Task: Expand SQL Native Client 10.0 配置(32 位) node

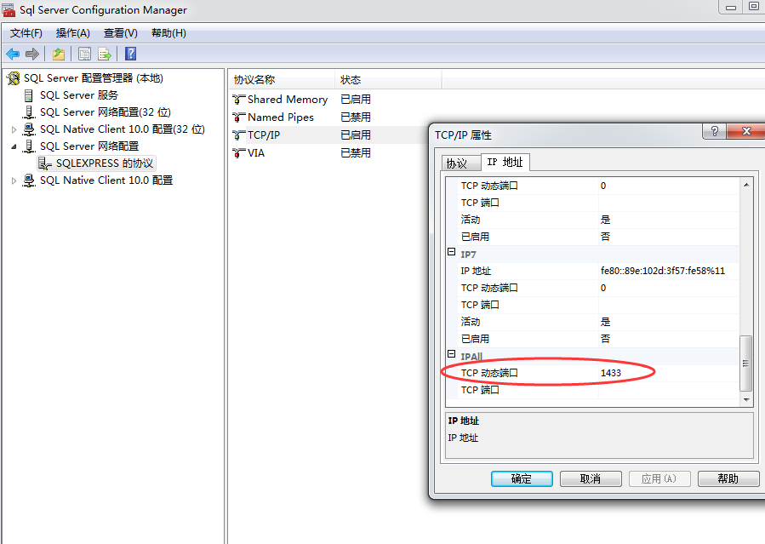Action: click(14, 129)
